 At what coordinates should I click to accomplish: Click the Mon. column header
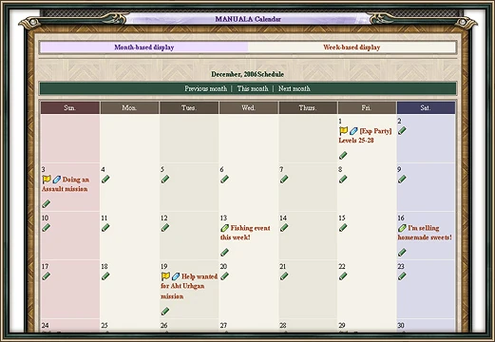129,107
